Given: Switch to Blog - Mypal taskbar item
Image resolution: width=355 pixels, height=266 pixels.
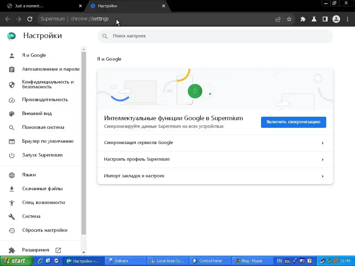Looking at the screenshot, I should click(252, 261).
